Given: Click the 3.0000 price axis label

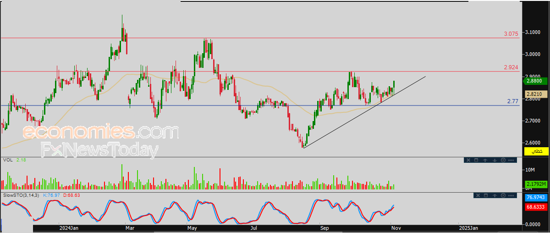Looking at the screenshot, I should 533,54.
